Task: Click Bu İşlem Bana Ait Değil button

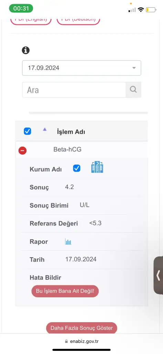Action: pyautogui.click(x=65, y=291)
